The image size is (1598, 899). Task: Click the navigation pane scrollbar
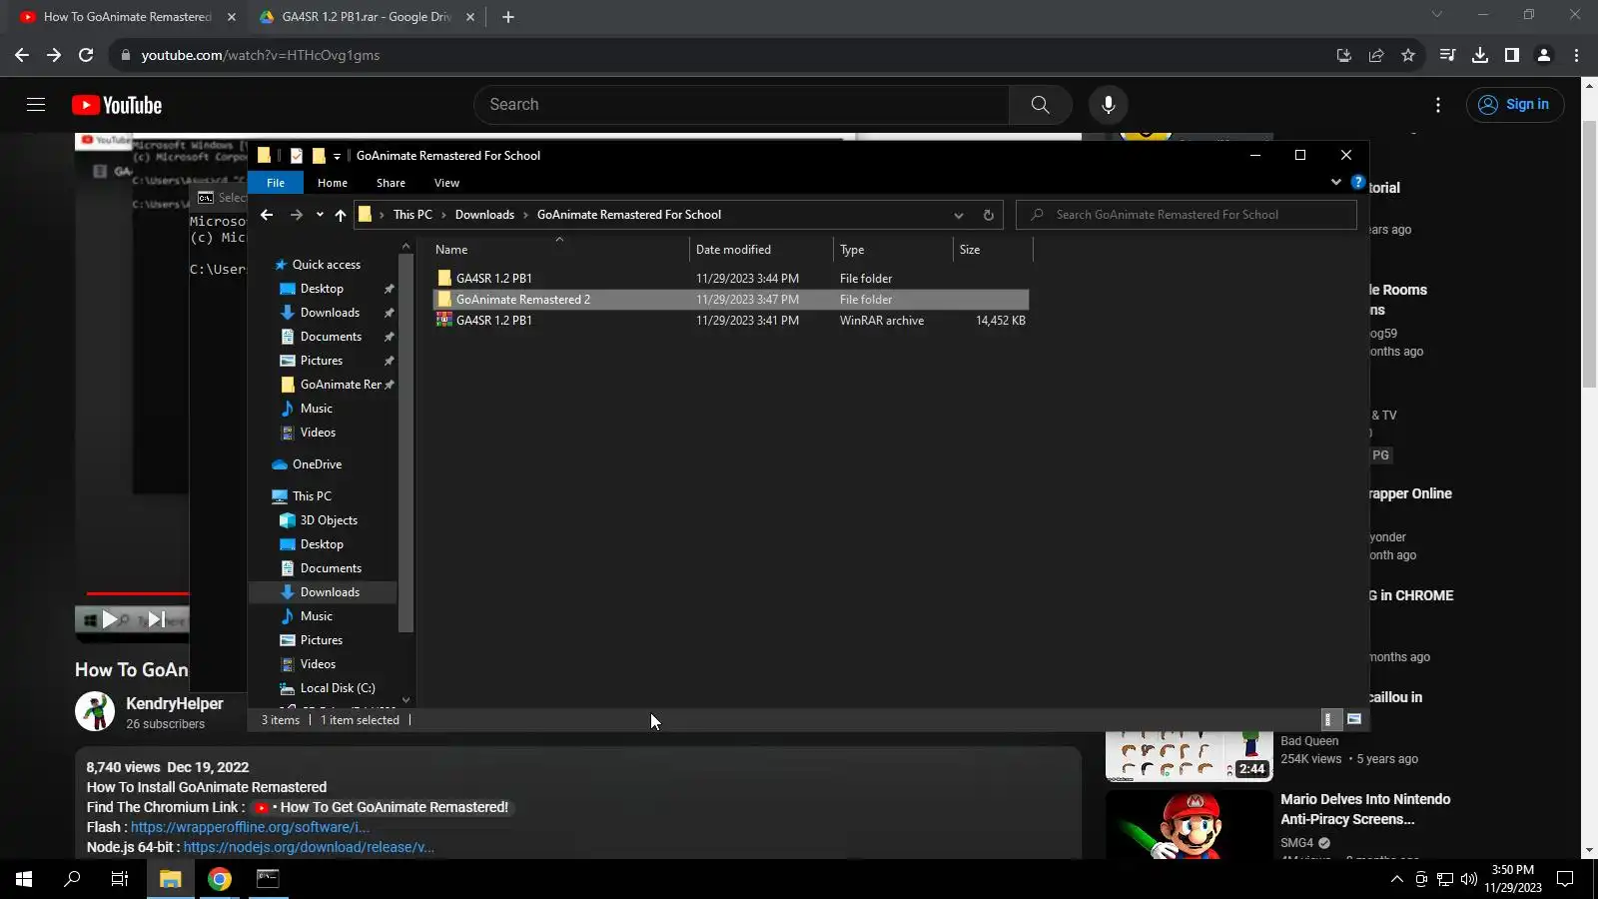point(405,445)
